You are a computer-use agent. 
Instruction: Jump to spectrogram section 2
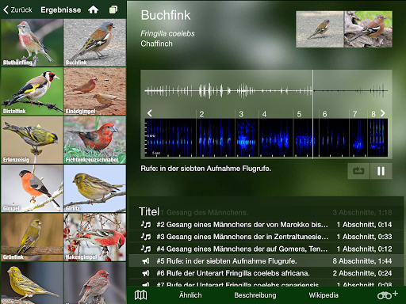tap(201, 114)
